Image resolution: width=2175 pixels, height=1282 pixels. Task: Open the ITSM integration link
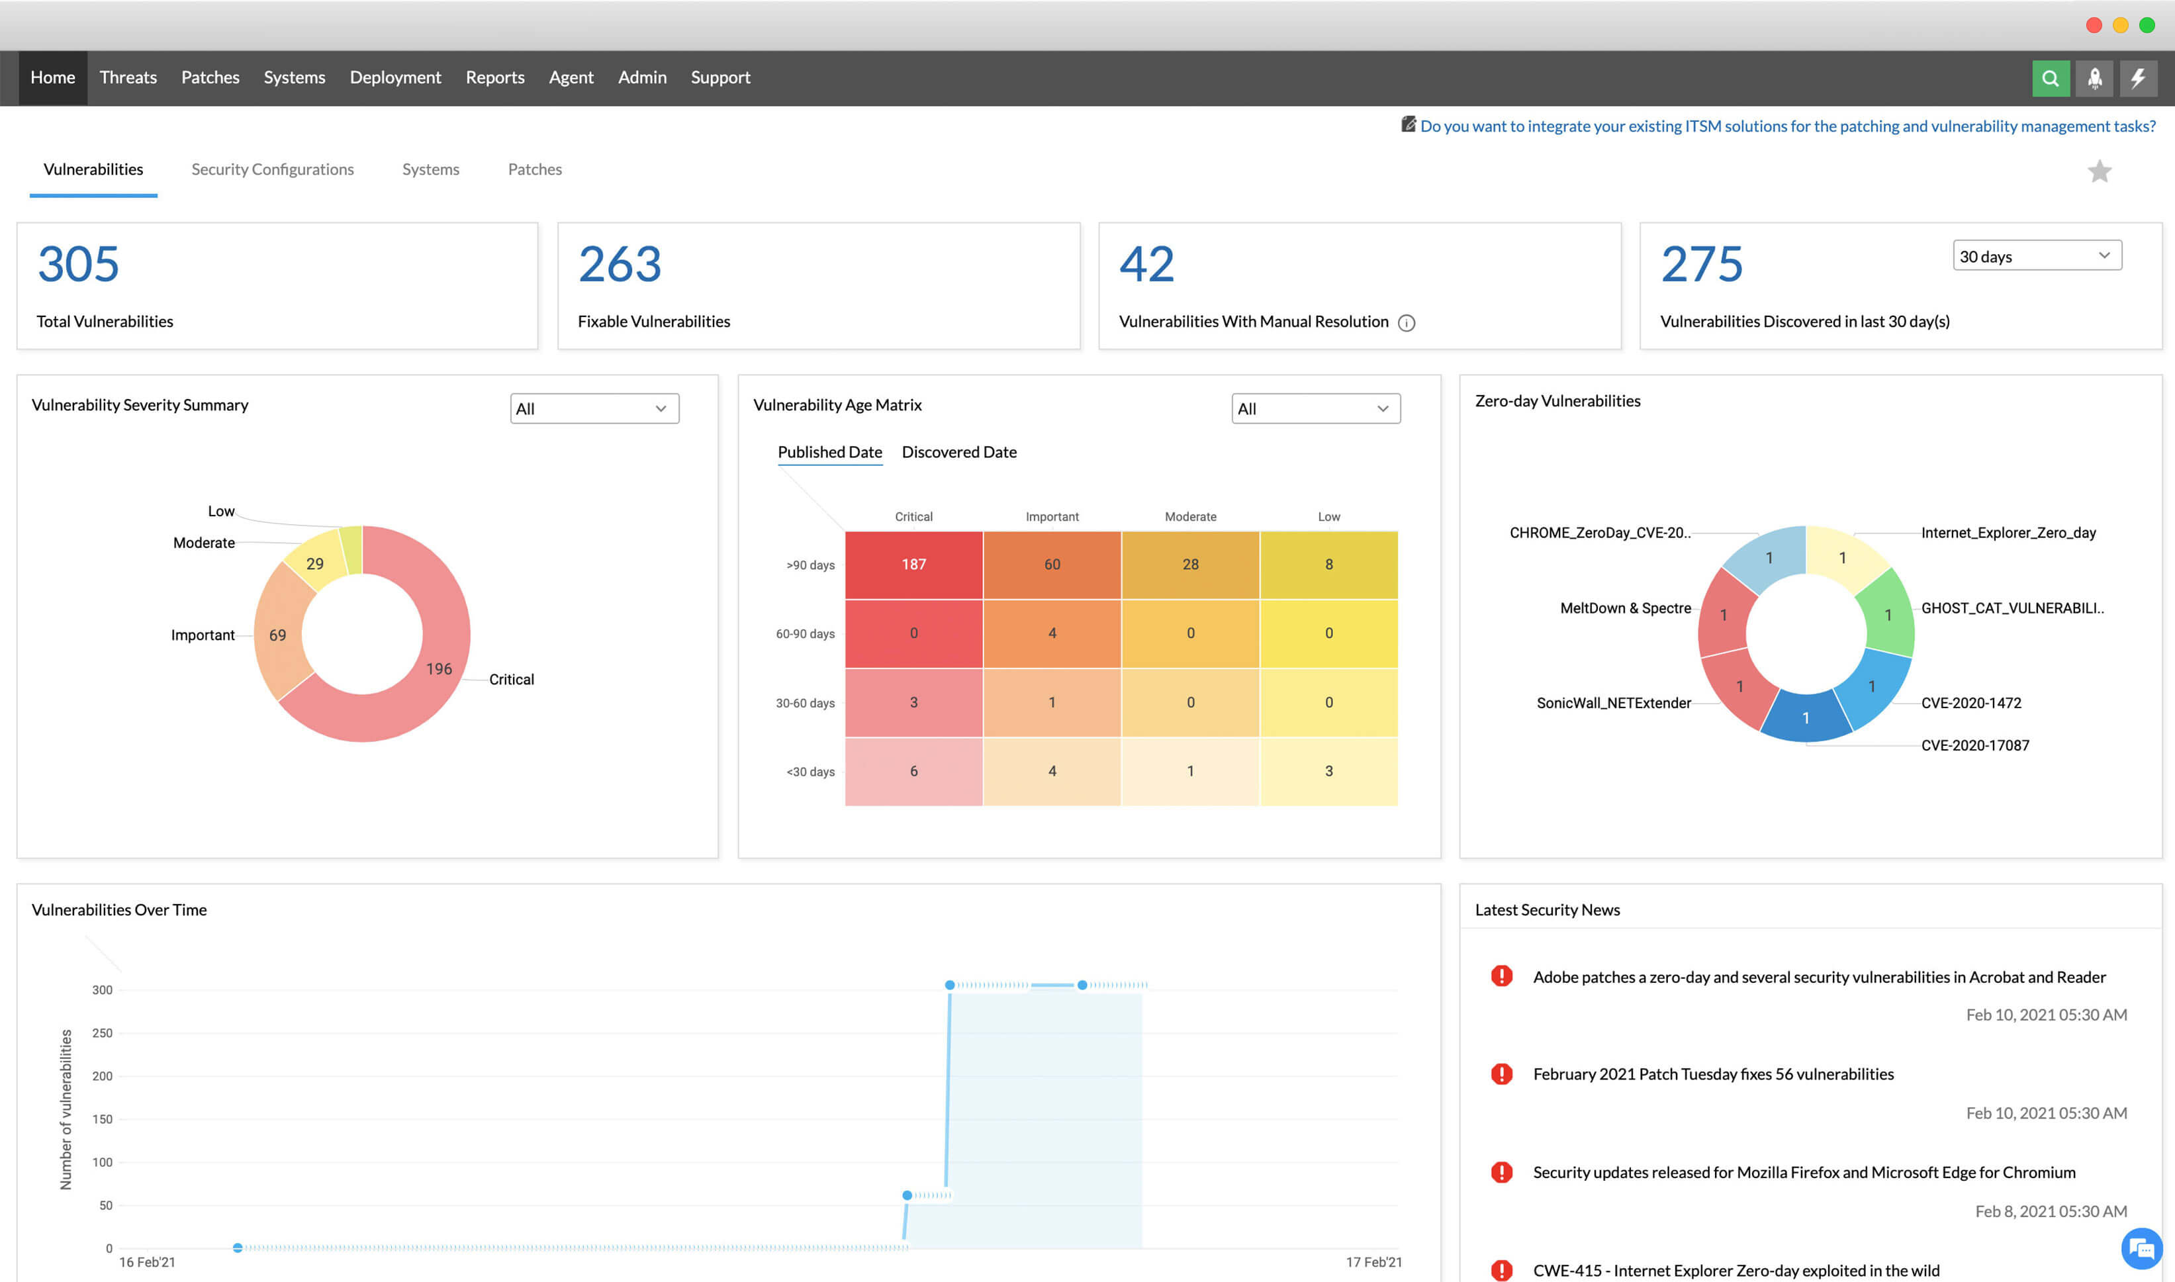pyautogui.click(x=1787, y=126)
